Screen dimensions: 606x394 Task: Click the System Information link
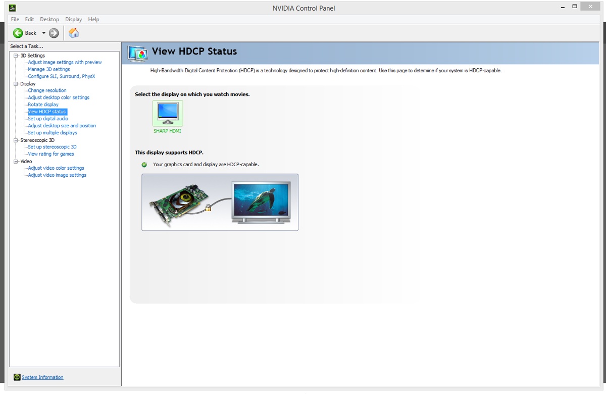point(42,377)
